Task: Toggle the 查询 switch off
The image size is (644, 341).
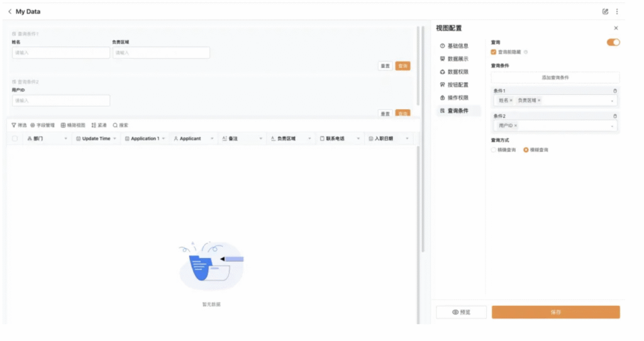Action: pyautogui.click(x=613, y=42)
